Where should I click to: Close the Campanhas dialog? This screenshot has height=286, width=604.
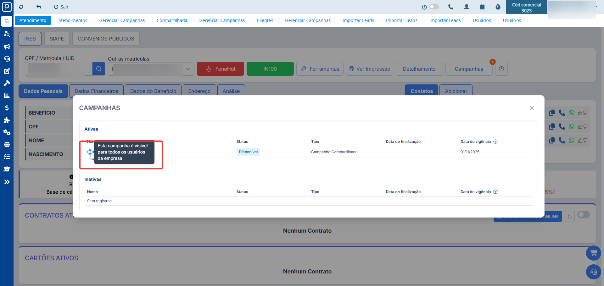(x=531, y=108)
